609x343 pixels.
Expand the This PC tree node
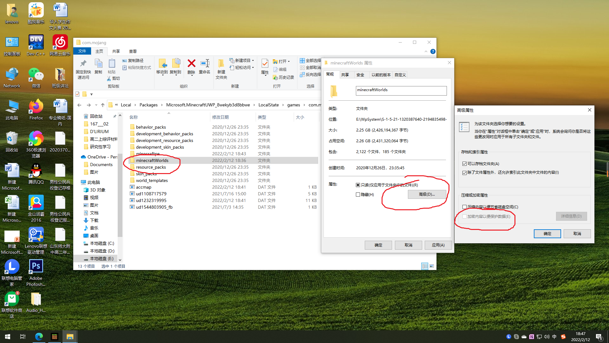coord(79,182)
